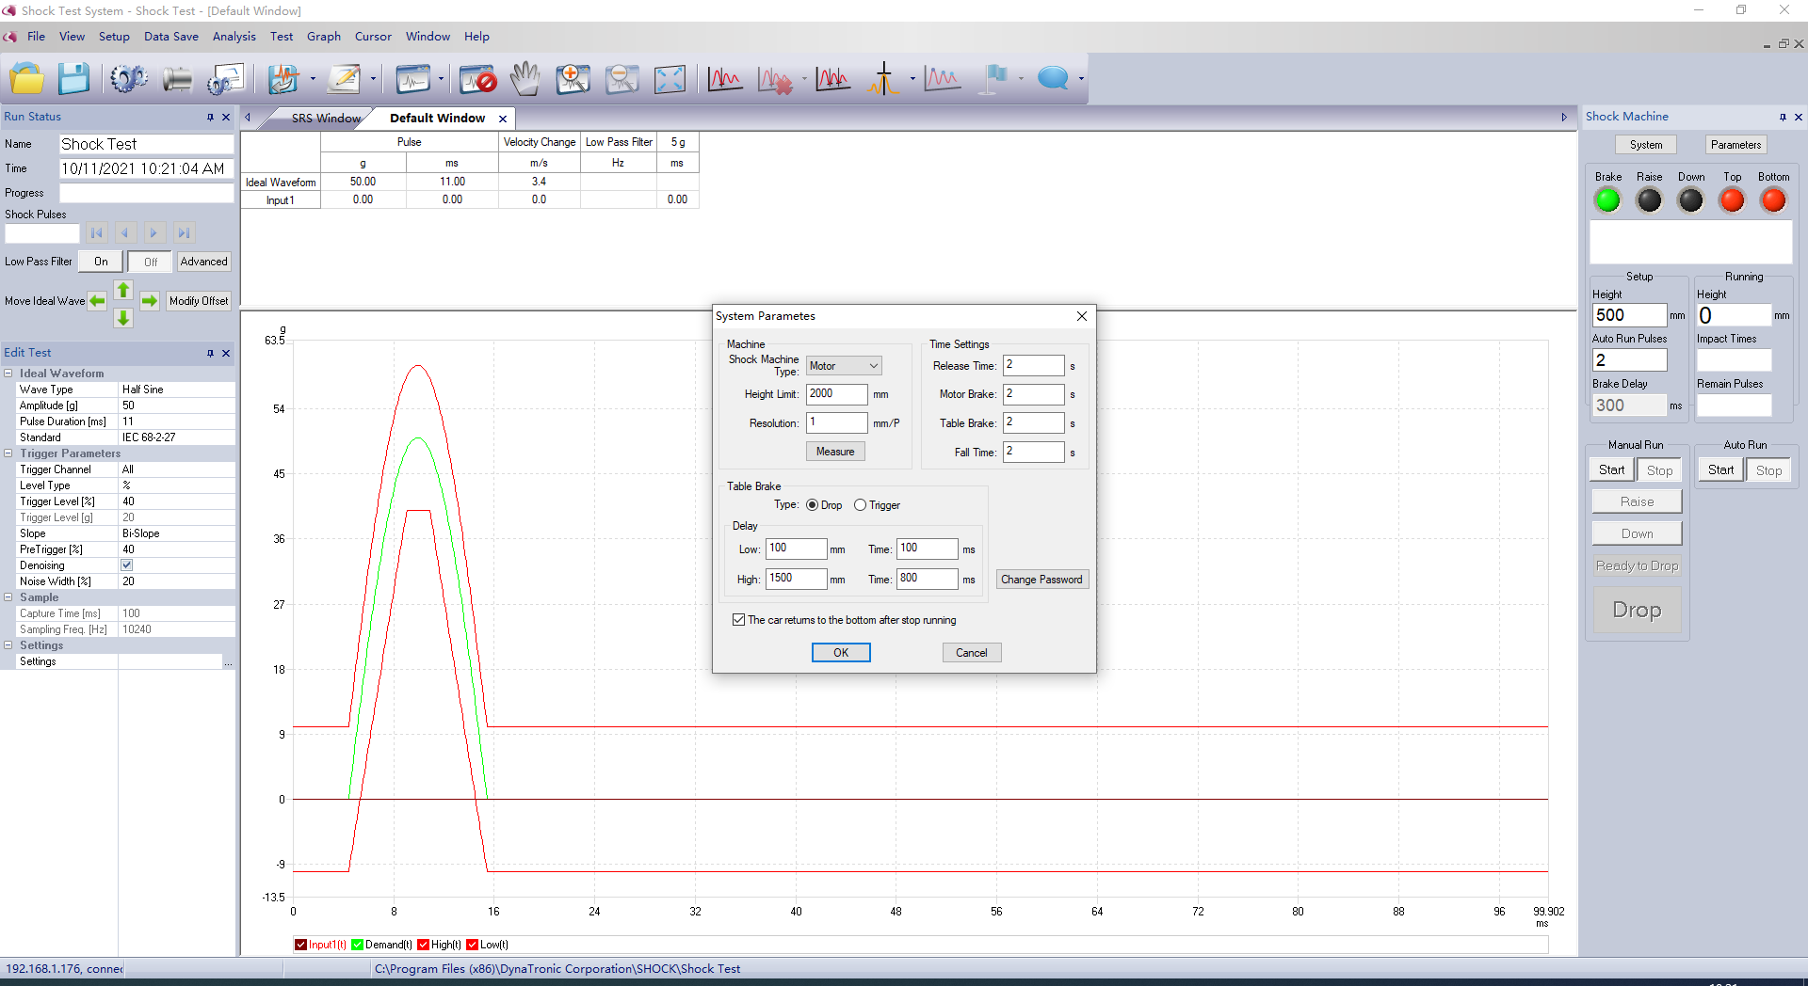
Task: Click the zoom in magnifier icon
Action: pyautogui.click(x=573, y=79)
